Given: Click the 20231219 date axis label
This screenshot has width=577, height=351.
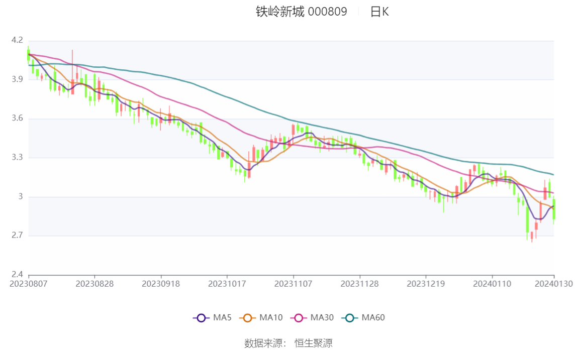Looking at the screenshot, I should tap(426, 284).
